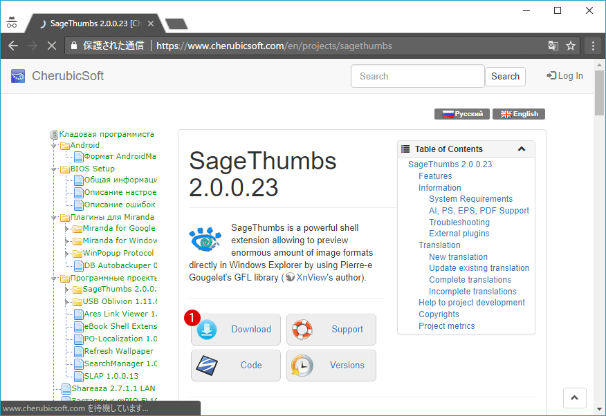
Task: Click the Download arrow icon
Action: point(207,330)
